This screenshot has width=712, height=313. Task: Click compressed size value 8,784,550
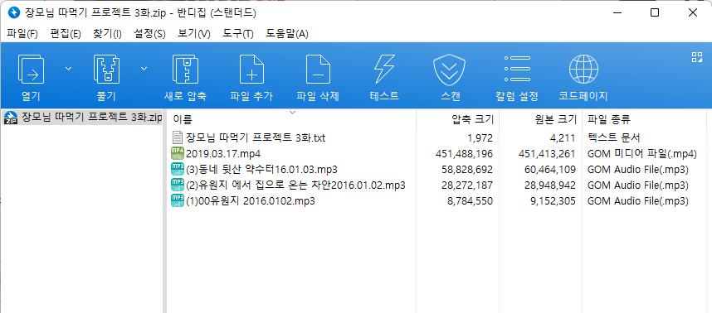pos(470,201)
